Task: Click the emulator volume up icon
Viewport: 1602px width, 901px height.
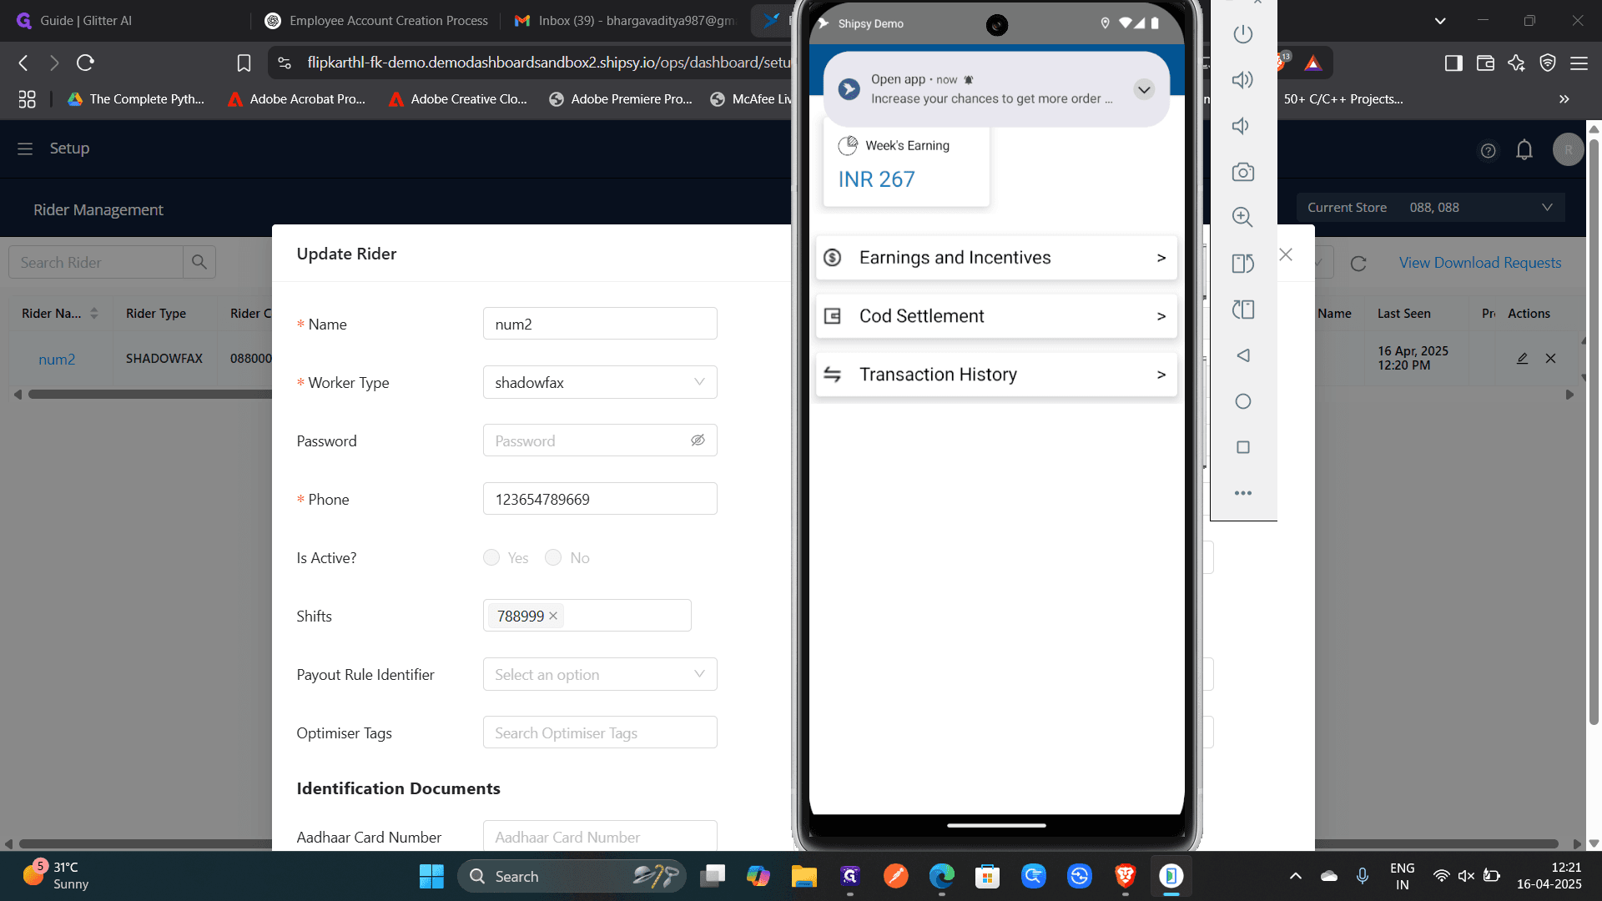Action: pos(1243,80)
